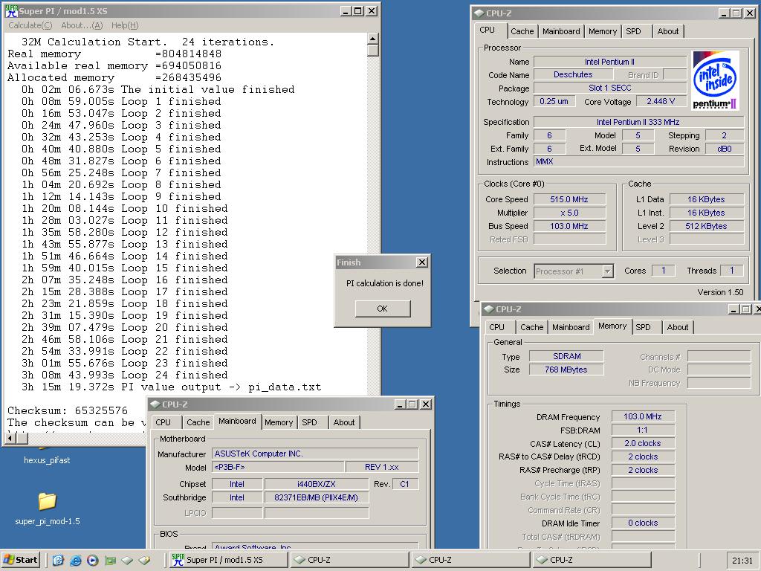
Task: Open the Processor #1 selection dropdown
Action: click(x=608, y=271)
